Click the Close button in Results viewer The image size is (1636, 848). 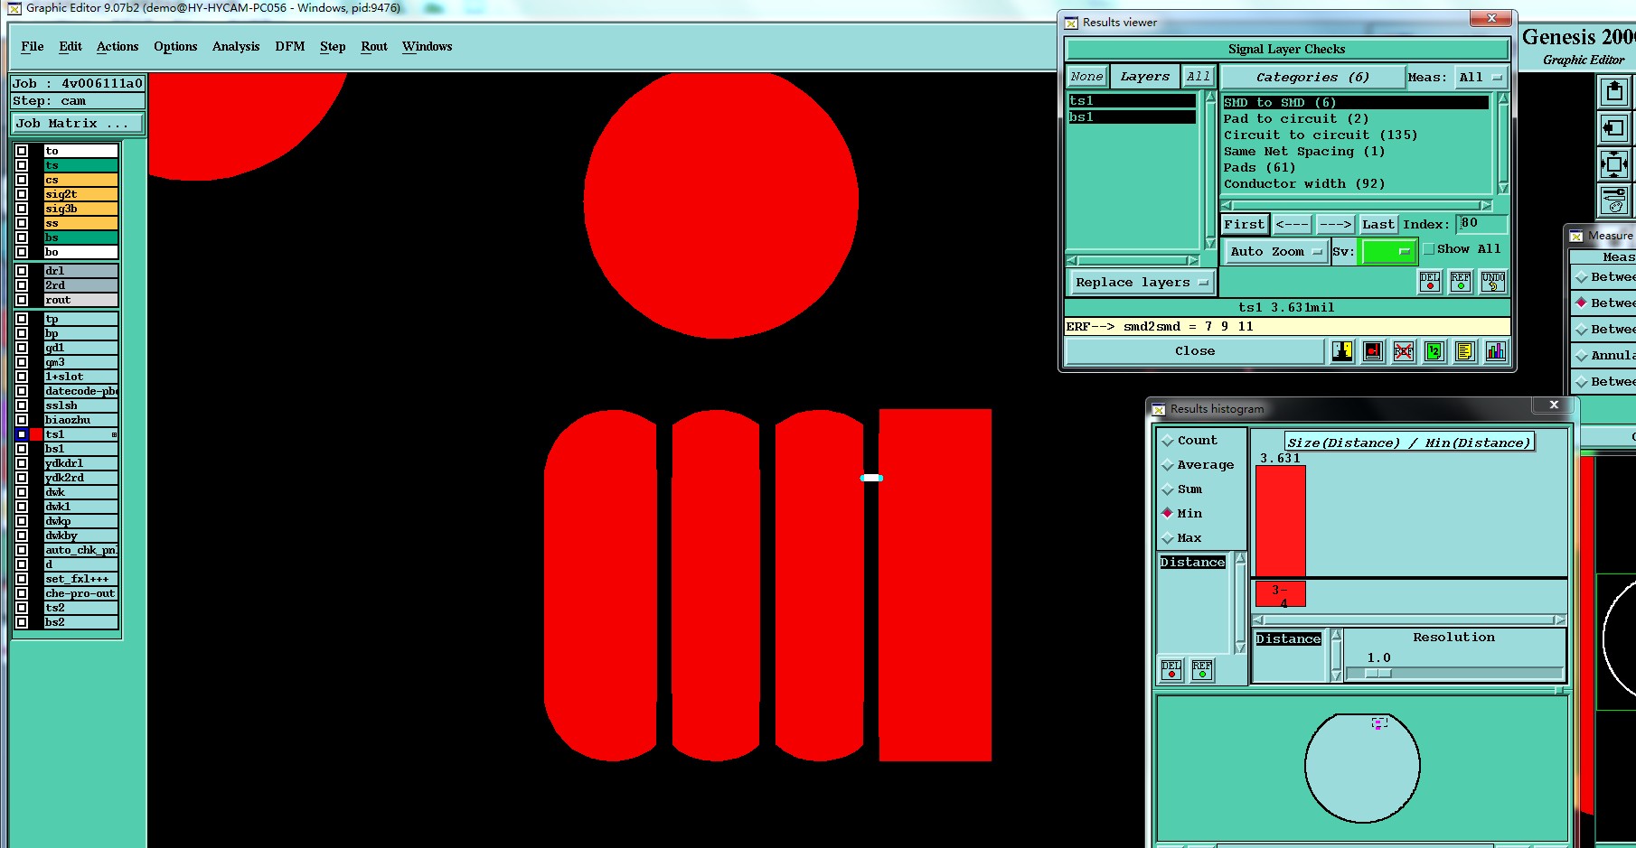[1195, 351]
